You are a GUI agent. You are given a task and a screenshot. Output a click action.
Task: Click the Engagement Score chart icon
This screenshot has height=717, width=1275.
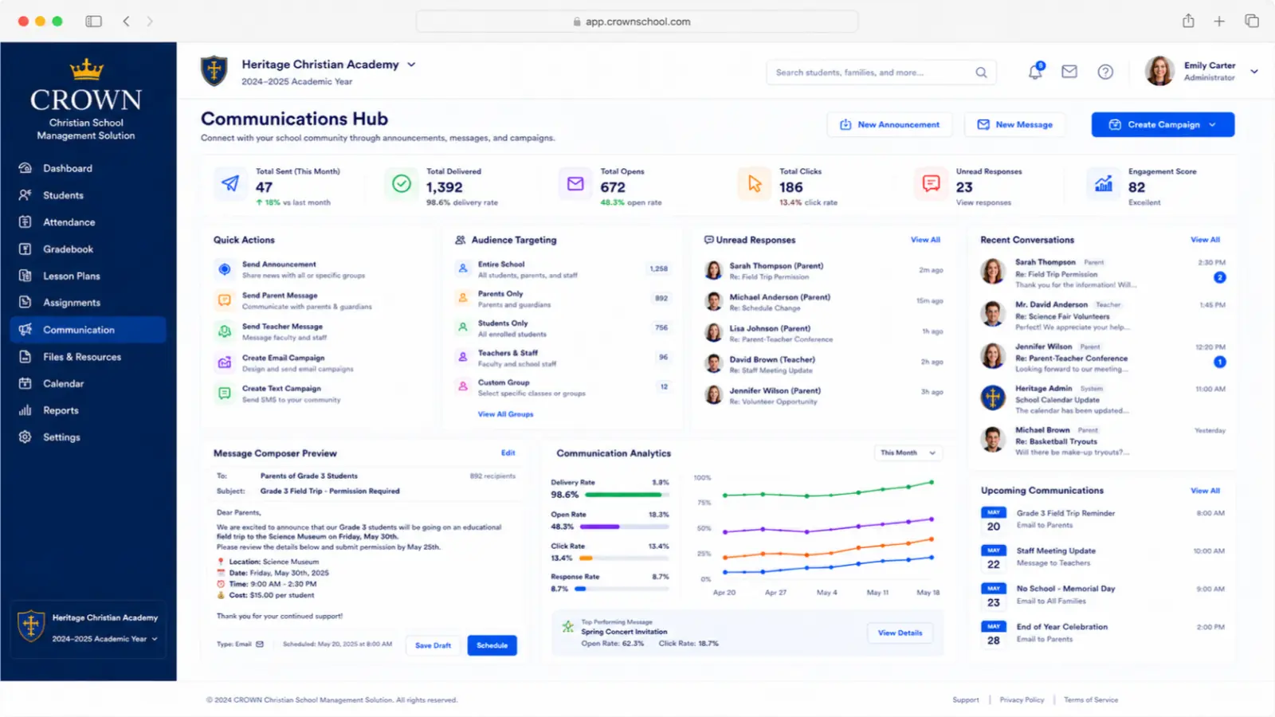click(x=1104, y=184)
